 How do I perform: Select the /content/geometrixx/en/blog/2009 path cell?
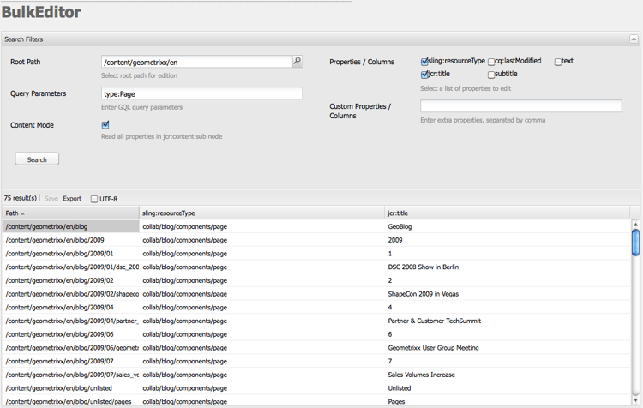[71, 240]
